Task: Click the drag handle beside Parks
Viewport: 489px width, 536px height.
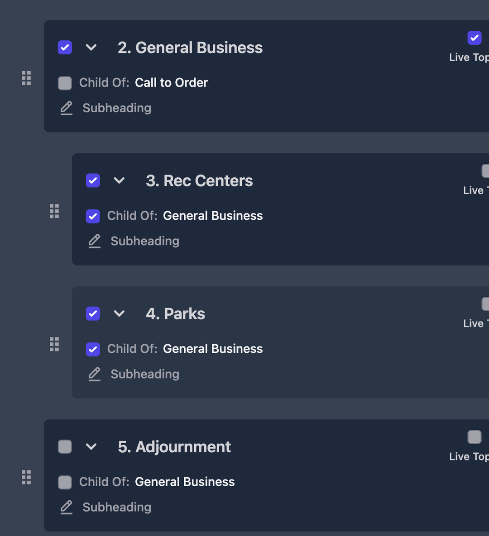Action: [x=54, y=344]
